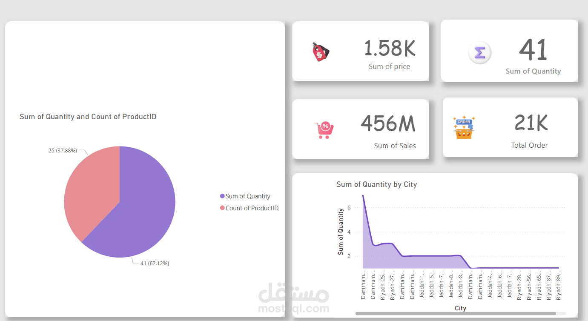Viewport: 588px width, 321px height.
Task: Select the 456M sales value
Action: click(x=388, y=123)
